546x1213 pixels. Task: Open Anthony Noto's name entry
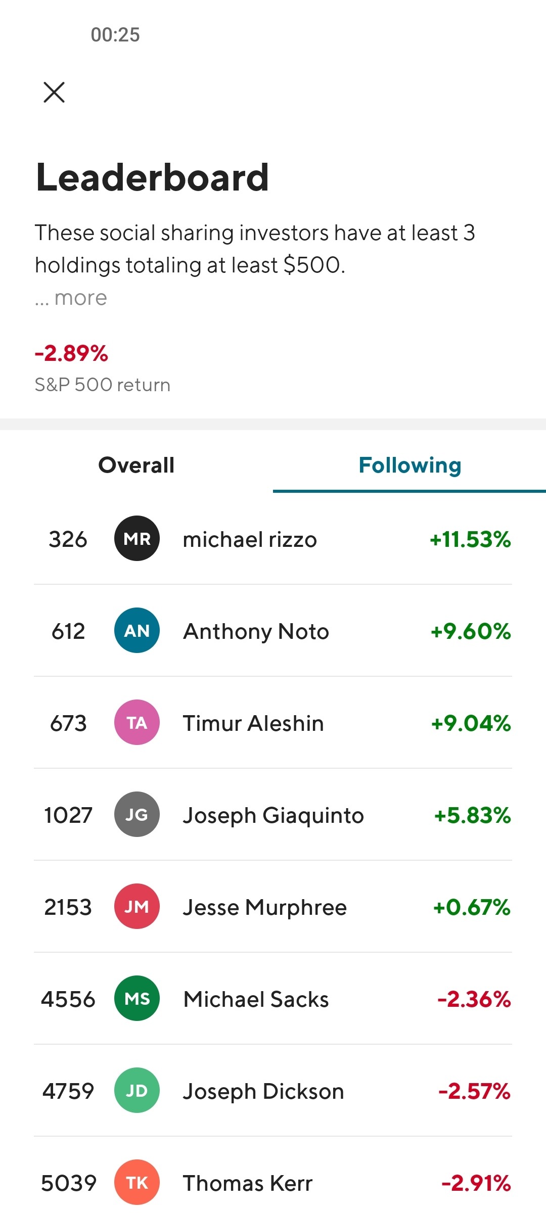[256, 632]
